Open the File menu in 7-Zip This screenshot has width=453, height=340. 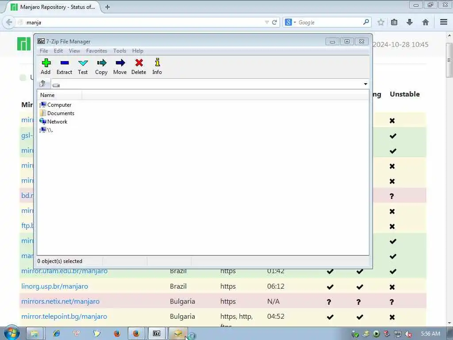coord(44,51)
